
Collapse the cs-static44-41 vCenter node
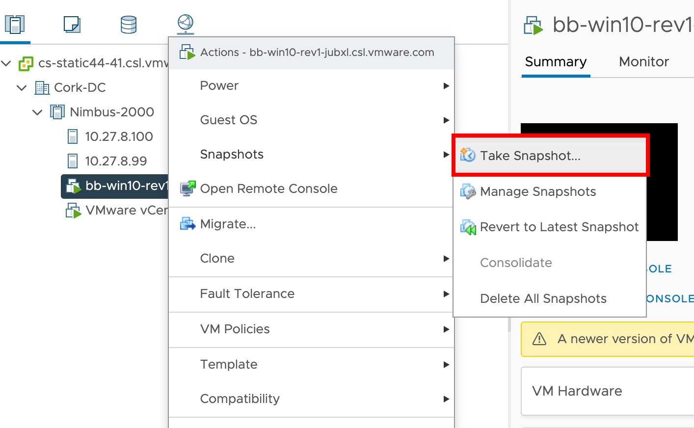coord(7,64)
